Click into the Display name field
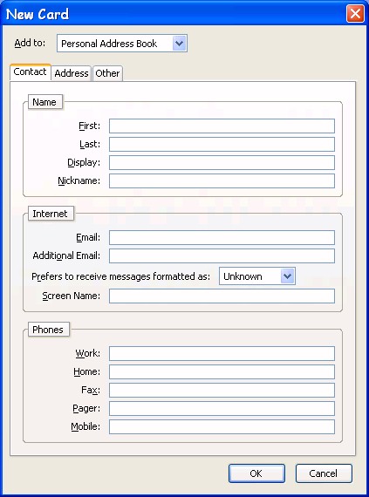 pyautogui.click(x=222, y=162)
